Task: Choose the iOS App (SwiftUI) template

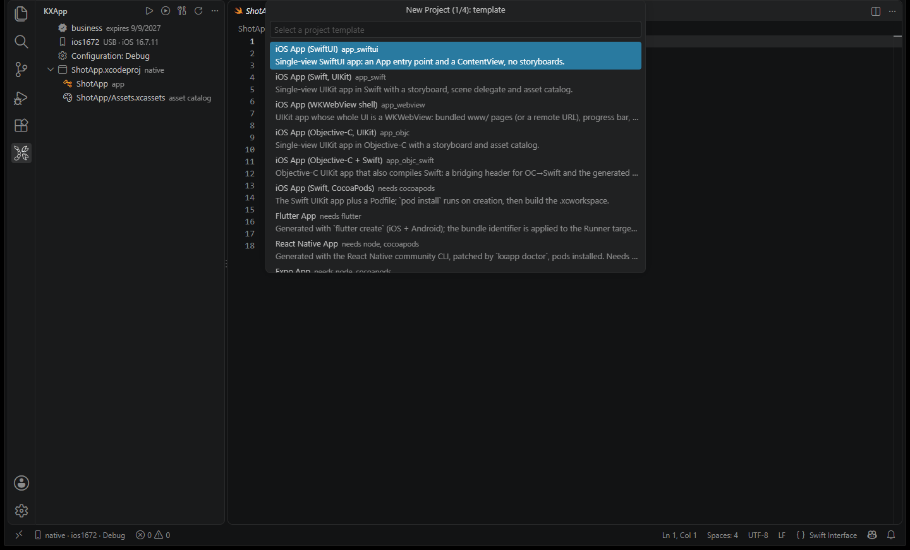Action: click(x=455, y=56)
